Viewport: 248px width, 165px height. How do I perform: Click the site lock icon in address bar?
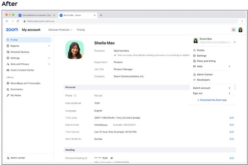[x=24, y=21]
